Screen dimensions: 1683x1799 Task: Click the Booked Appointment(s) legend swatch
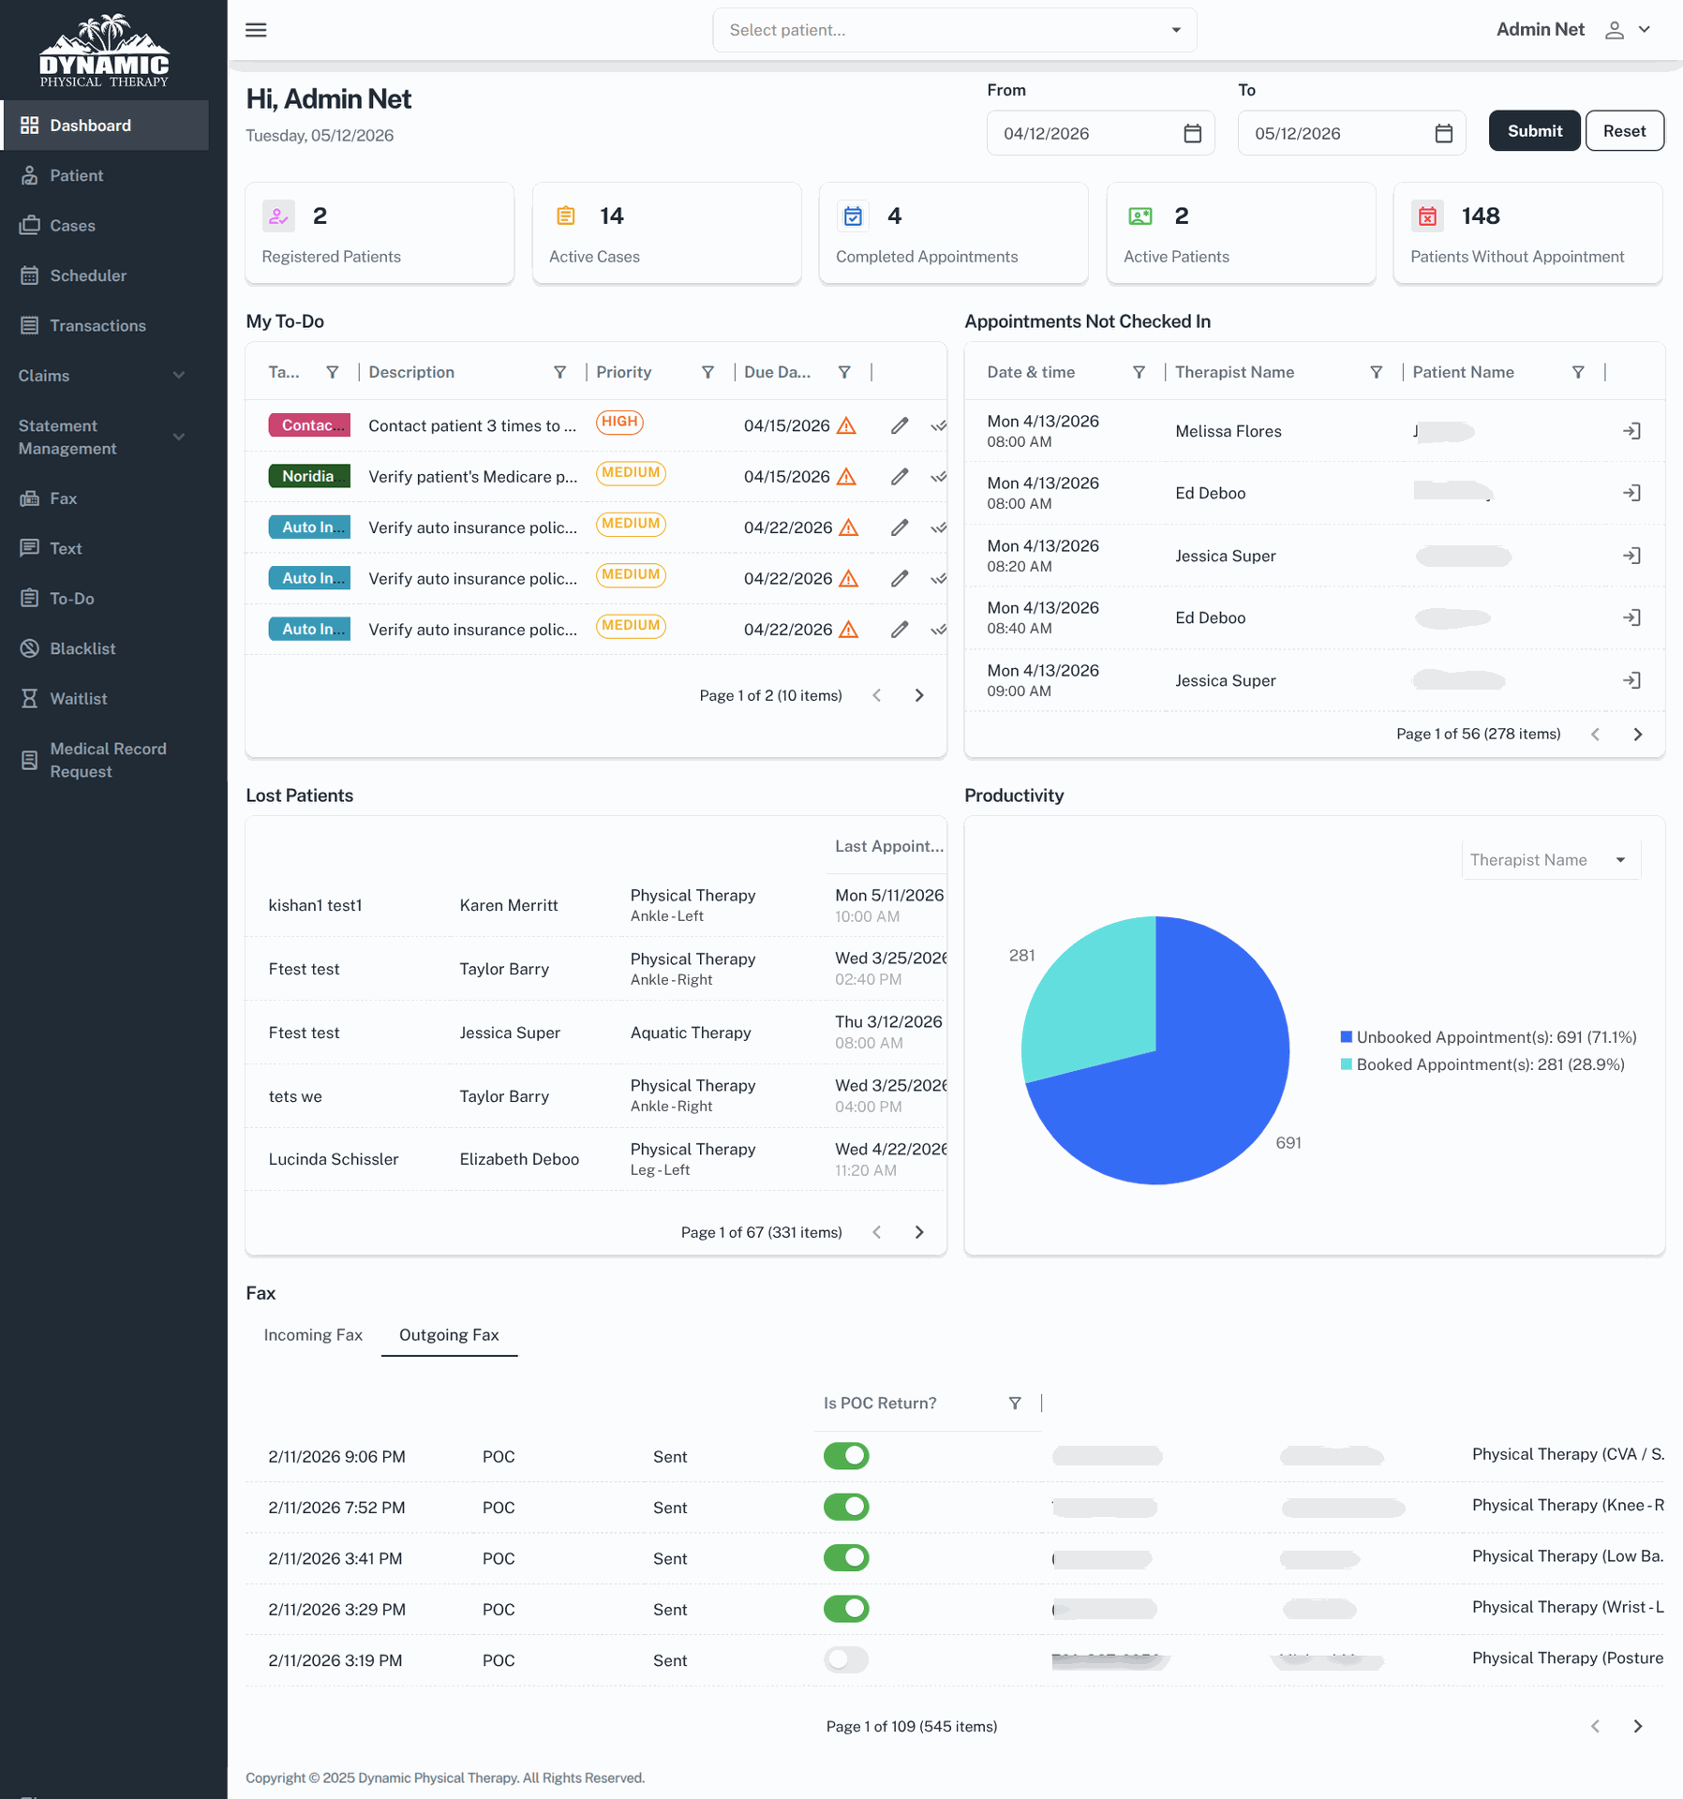coord(1347,1064)
